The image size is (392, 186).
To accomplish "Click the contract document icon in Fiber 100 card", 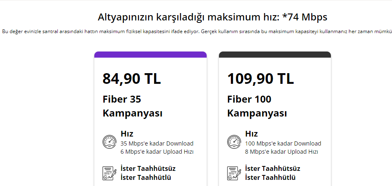I will tap(232, 173).
